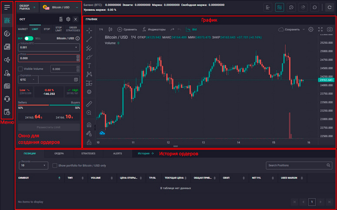Click the undo arrow on chart toolbar
337x210 pixels.
[180, 30]
